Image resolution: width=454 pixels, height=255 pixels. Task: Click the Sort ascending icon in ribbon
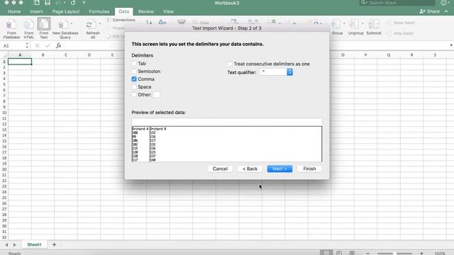coord(149,22)
